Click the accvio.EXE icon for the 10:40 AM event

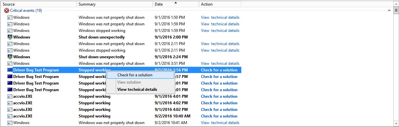(x=10, y=116)
